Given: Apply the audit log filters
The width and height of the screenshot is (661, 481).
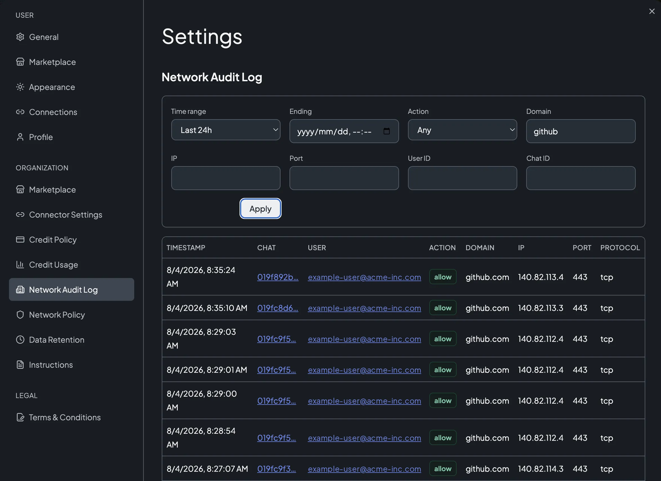Looking at the screenshot, I should pyautogui.click(x=260, y=209).
